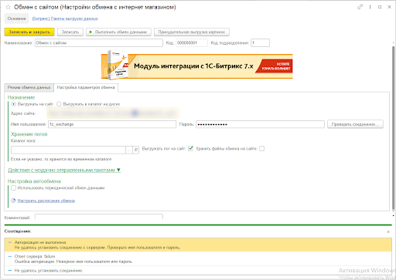396x280 pixels.
Task: Click the vertical scrollbar of the form
Action: point(393,129)
